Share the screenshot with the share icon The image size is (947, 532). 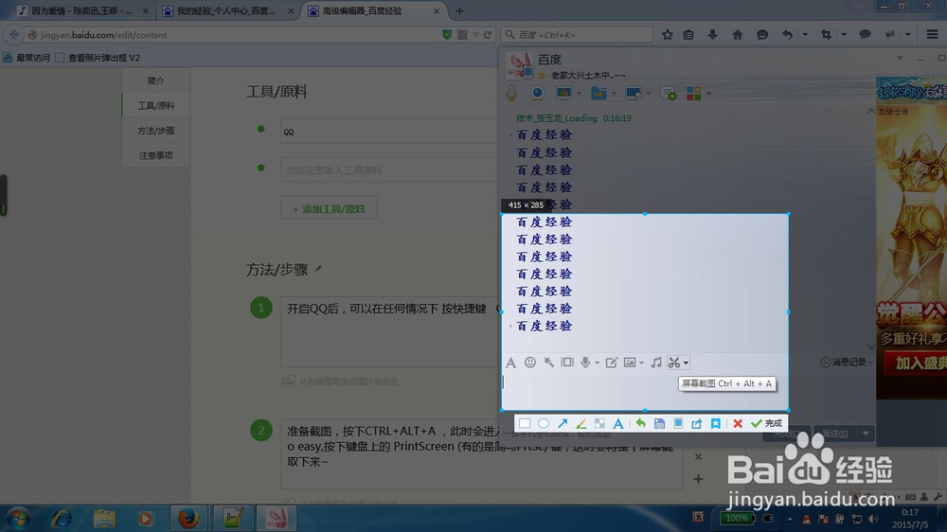pyautogui.click(x=696, y=423)
